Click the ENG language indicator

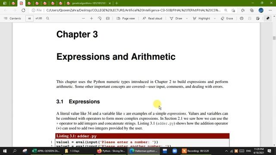tap(248, 151)
